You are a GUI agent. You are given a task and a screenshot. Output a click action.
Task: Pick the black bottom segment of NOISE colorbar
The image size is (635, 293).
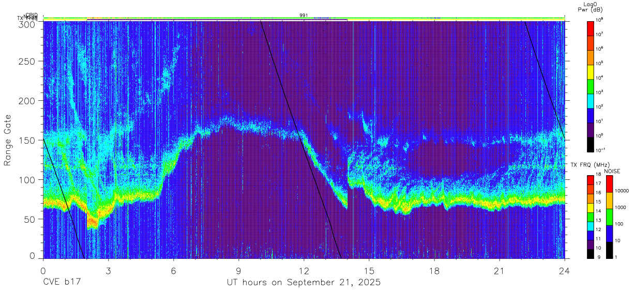[609, 250]
